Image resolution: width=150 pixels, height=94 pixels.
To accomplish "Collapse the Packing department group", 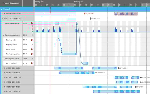I will 4,59.
